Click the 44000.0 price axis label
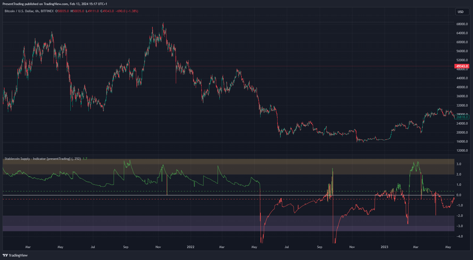The image size is (473, 260). tap(462, 78)
